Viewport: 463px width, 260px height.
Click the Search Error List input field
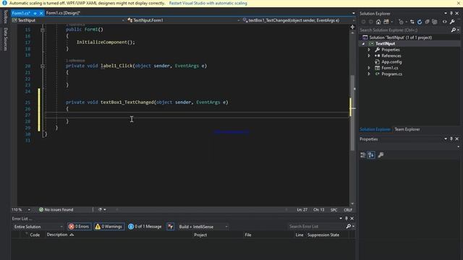tap(316, 226)
